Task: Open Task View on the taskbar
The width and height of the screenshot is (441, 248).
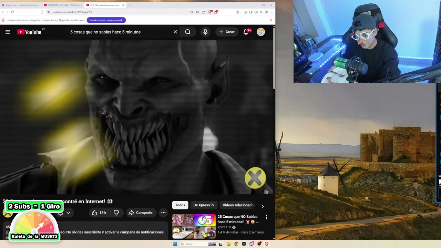Action: (220, 244)
